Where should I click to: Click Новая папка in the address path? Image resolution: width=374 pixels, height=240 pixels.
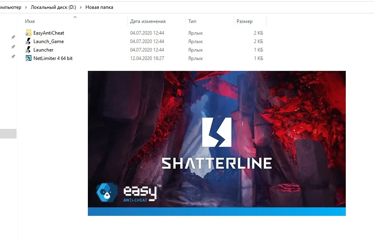click(x=99, y=7)
